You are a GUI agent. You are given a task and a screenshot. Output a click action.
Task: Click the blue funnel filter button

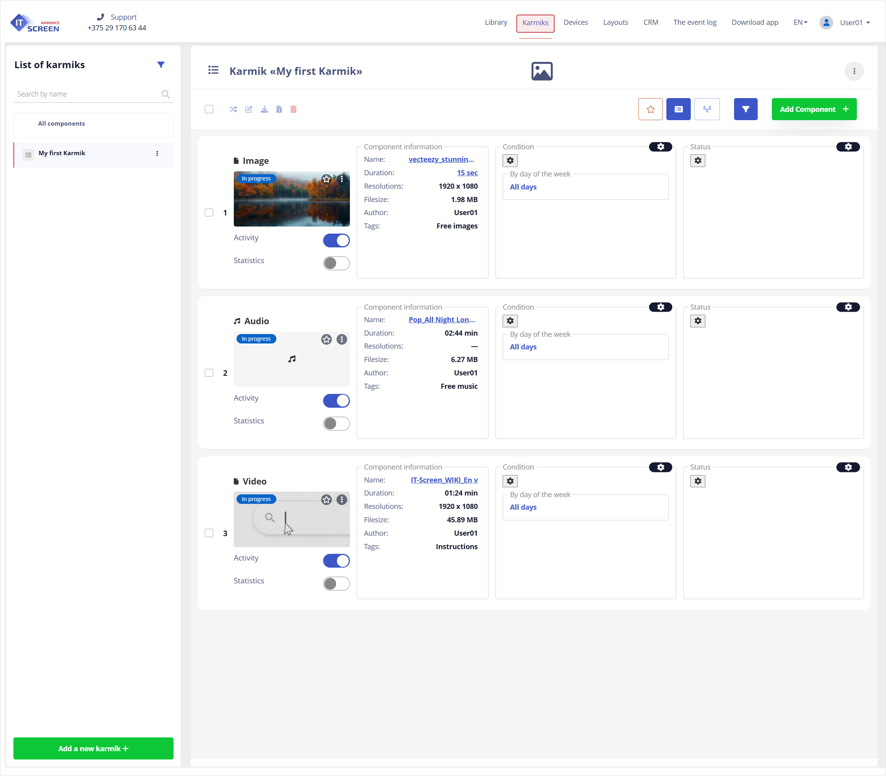(745, 109)
